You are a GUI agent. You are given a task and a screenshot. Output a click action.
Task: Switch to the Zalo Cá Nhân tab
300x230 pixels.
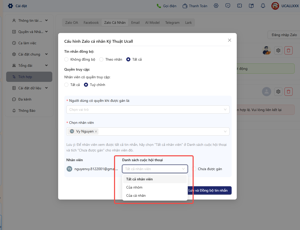tap(115, 23)
